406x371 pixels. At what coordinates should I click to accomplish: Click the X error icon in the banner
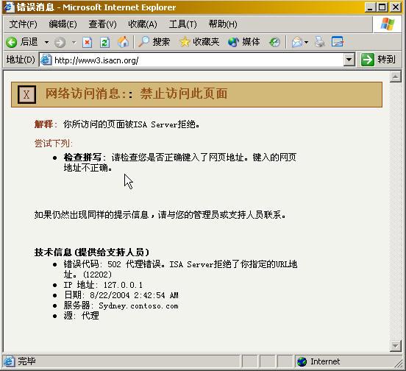(x=26, y=94)
